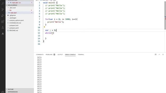Click the lightbulb quick fix icon on line 10
The height and width of the screenshot is (93, 166).
click(44, 27)
